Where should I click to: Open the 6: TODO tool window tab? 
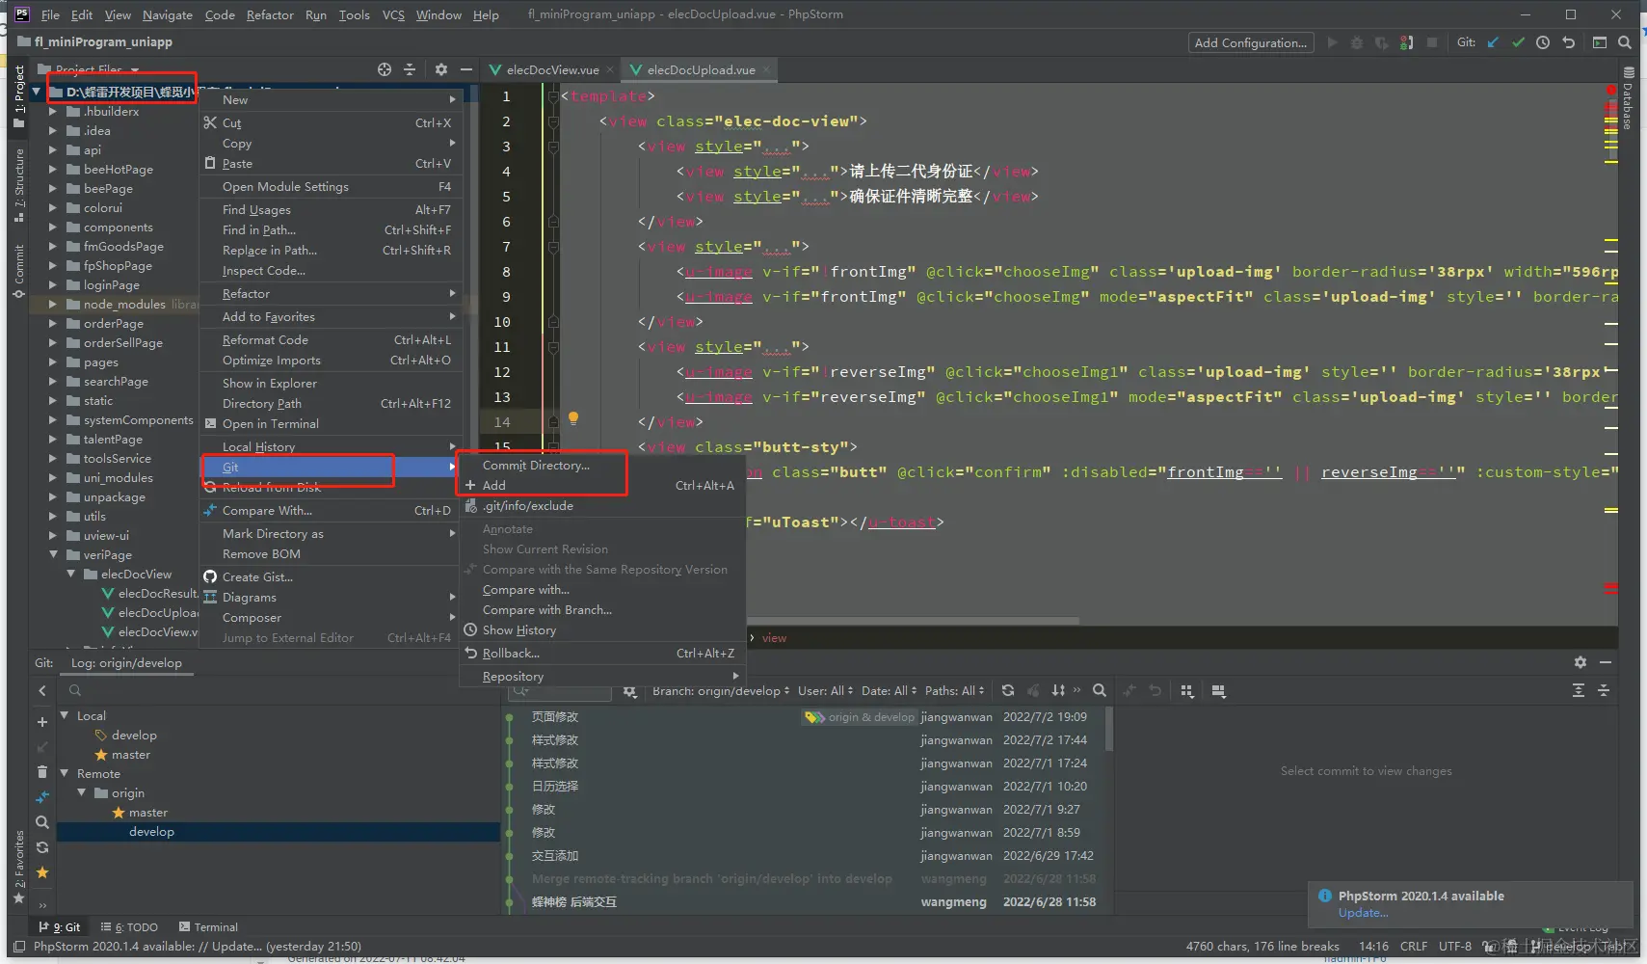point(129,927)
